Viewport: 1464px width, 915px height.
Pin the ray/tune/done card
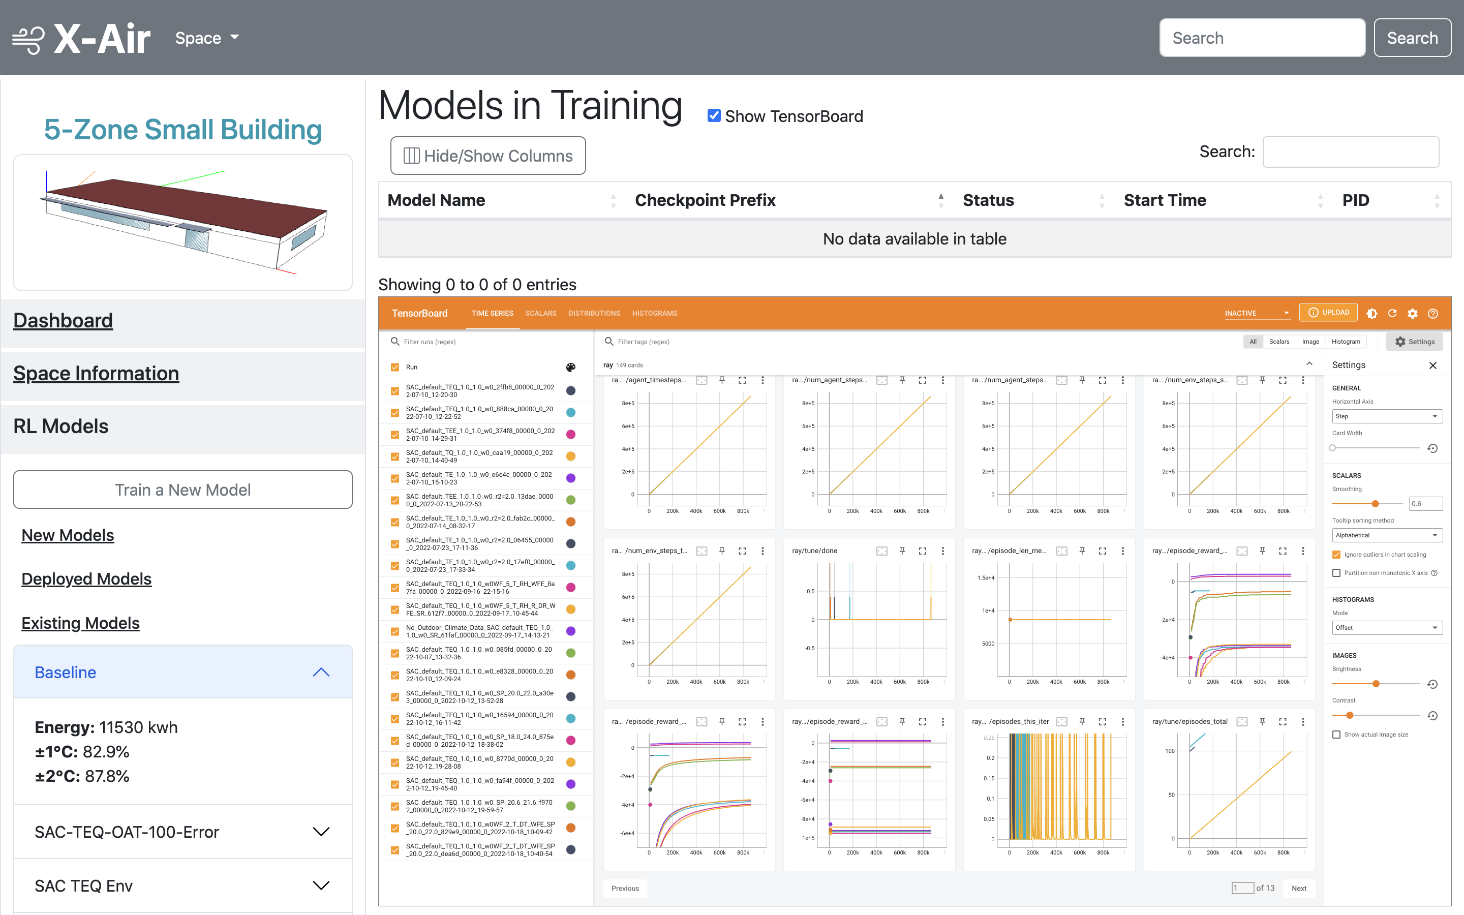pyautogui.click(x=902, y=551)
